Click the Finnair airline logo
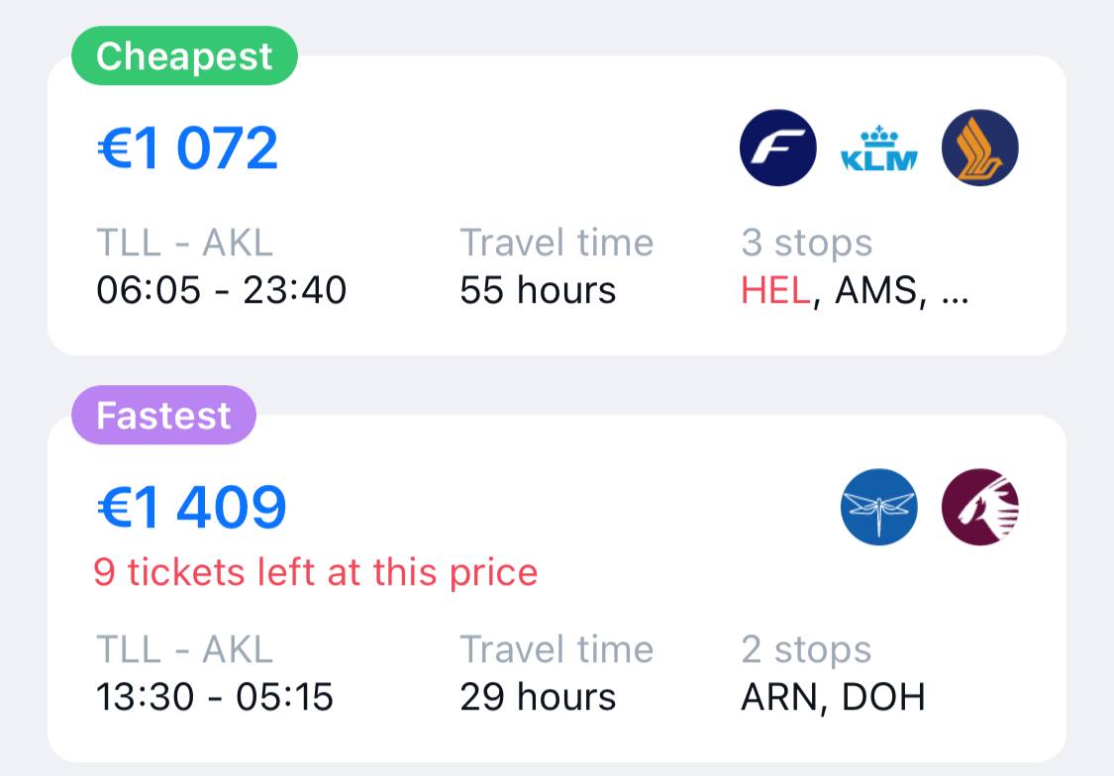Image resolution: width=1114 pixels, height=776 pixels. (778, 148)
